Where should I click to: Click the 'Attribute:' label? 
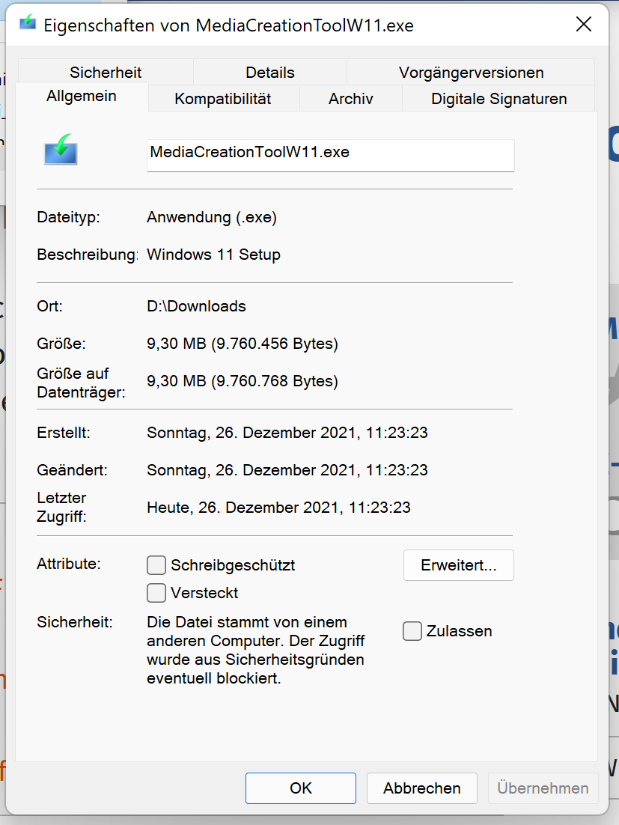pyautogui.click(x=69, y=564)
